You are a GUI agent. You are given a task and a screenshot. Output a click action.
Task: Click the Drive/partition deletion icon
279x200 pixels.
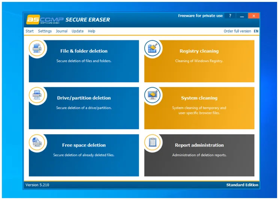pos(37,95)
